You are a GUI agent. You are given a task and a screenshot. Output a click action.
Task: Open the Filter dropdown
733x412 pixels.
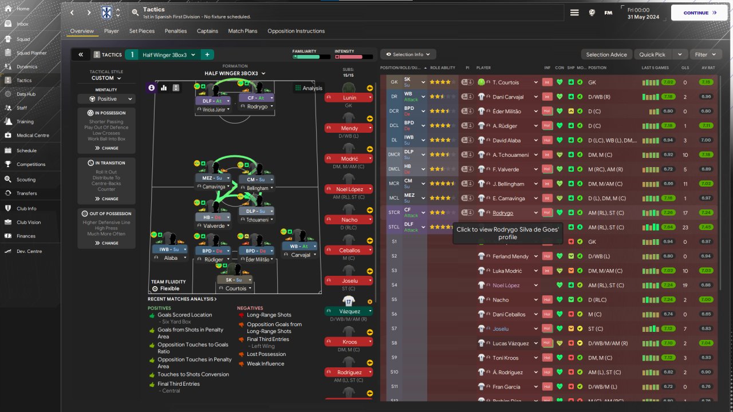pyautogui.click(x=706, y=54)
